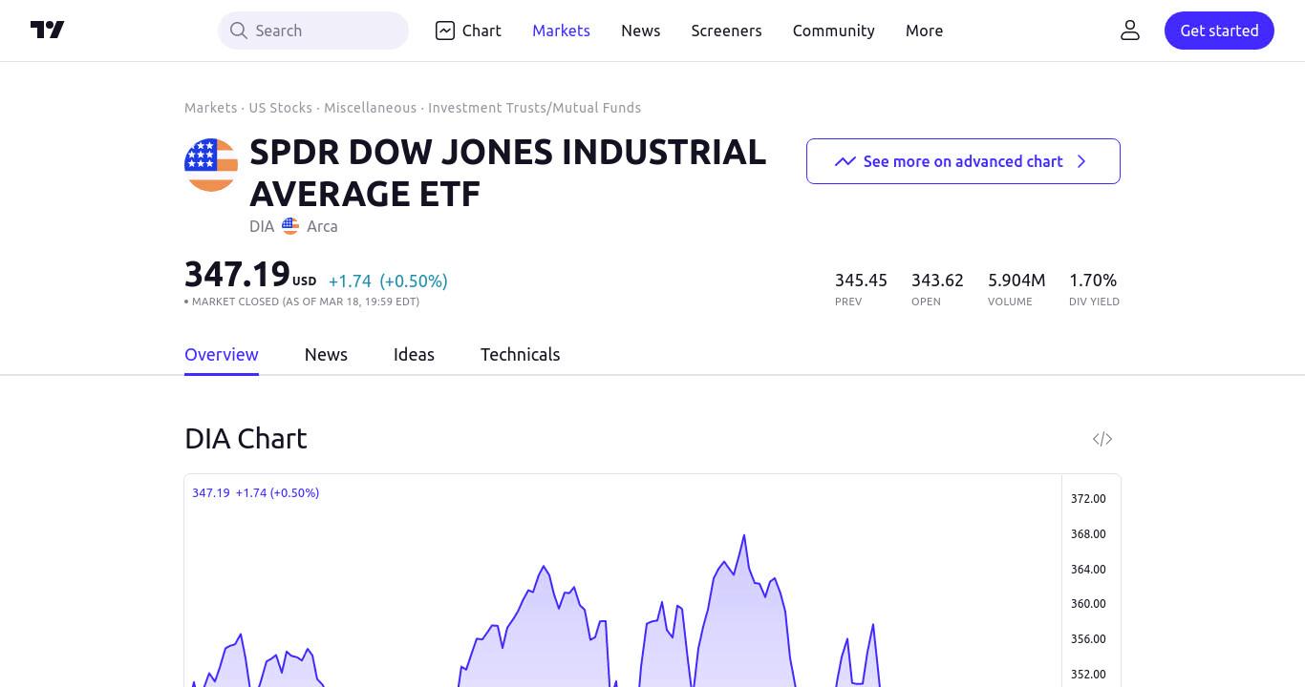
Task: Click the DIA ticker symbol text
Action: pos(262,226)
